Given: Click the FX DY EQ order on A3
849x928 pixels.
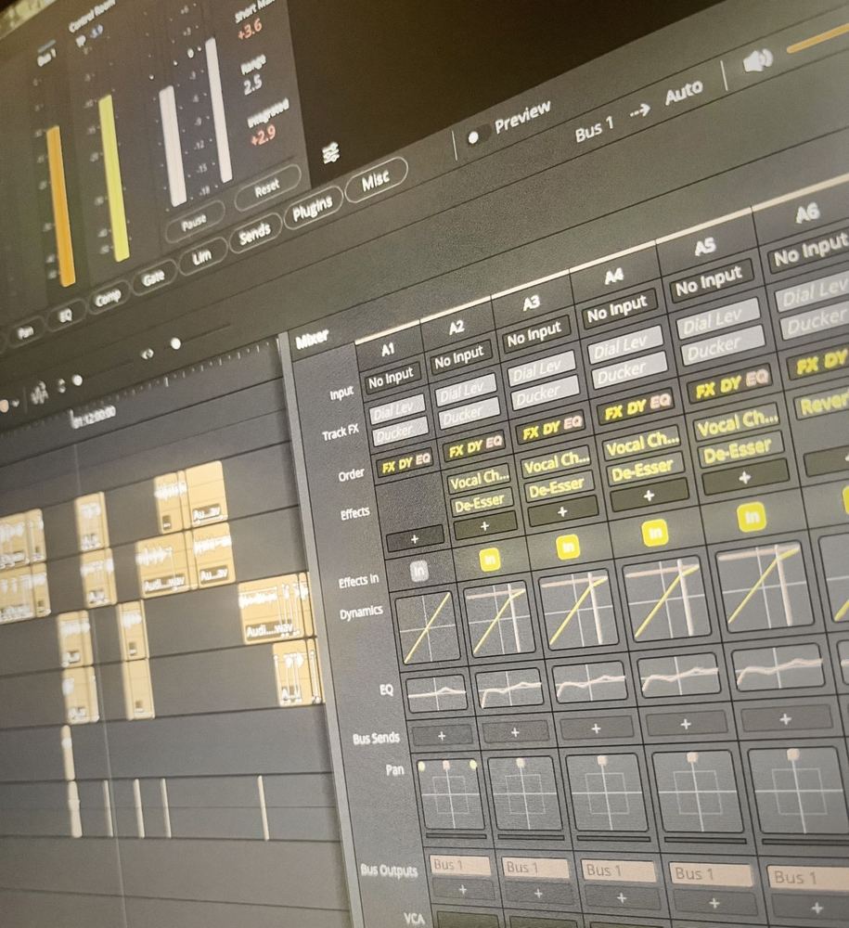Looking at the screenshot, I should pyautogui.click(x=552, y=429).
